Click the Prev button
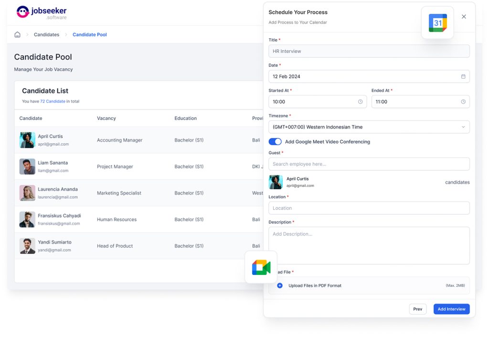 (417, 309)
